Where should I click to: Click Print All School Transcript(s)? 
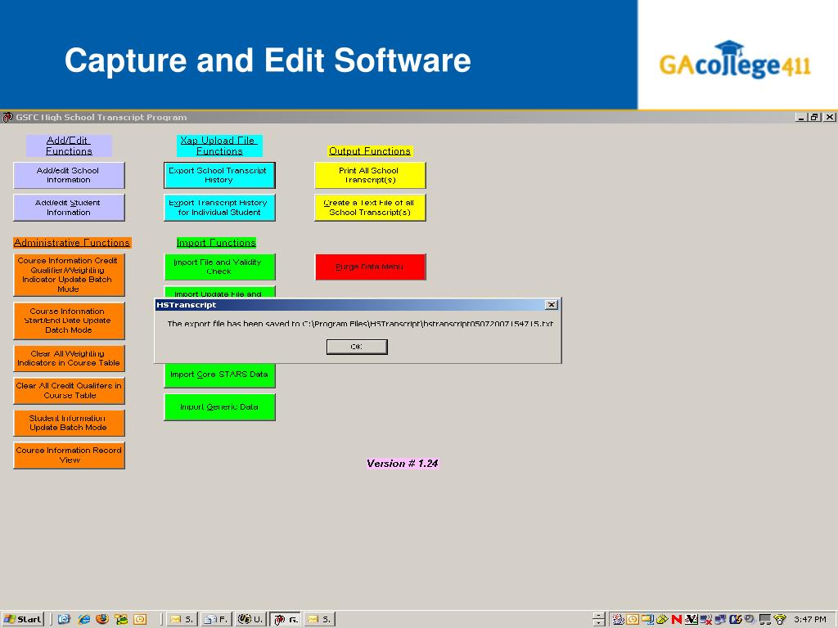[370, 175]
